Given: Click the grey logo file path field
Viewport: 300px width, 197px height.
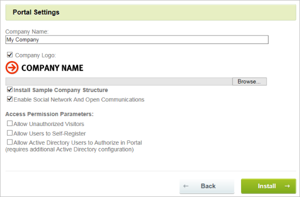Looking at the screenshot, I should [119, 81].
